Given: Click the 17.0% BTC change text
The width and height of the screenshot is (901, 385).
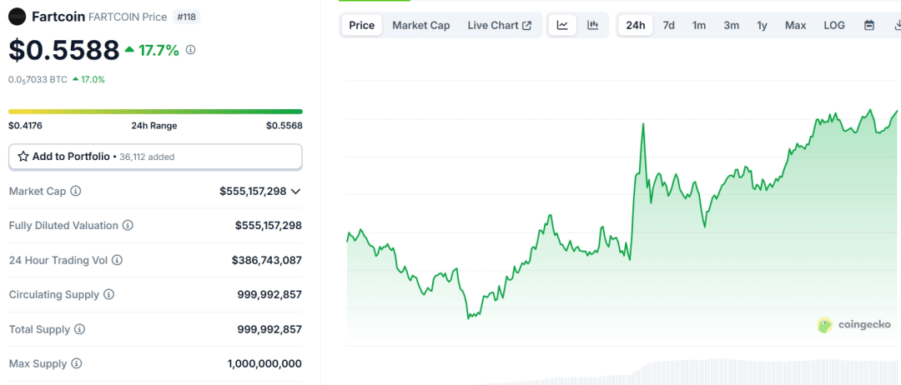Looking at the screenshot, I should tap(93, 80).
